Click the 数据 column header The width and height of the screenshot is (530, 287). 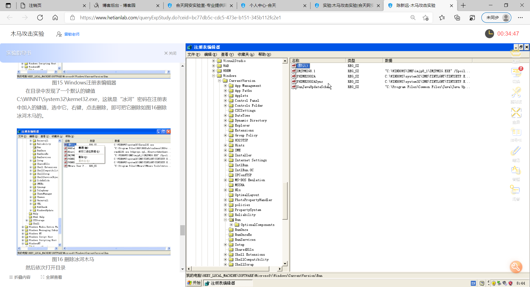pyautogui.click(x=428, y=60)
